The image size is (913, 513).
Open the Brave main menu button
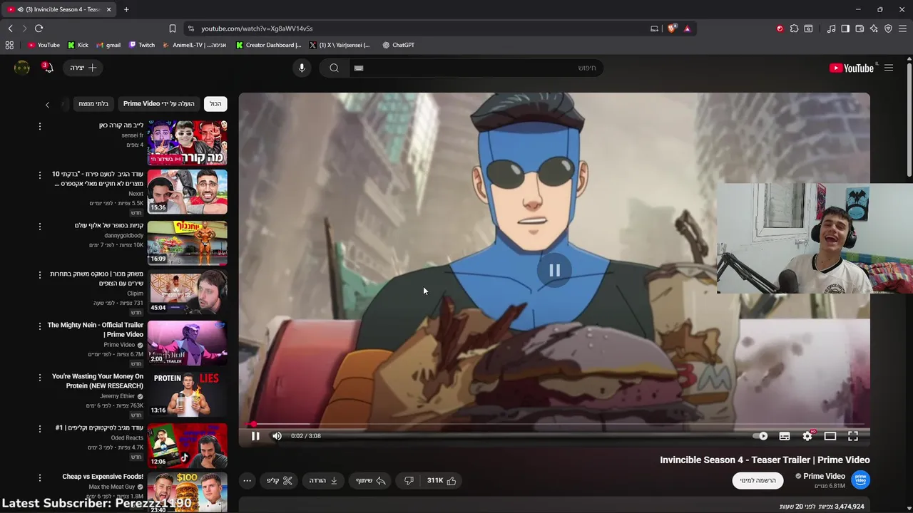903,28
